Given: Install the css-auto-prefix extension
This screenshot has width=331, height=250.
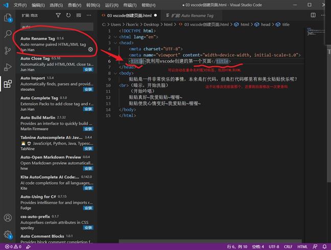Looking at the screenshot, I should point(88,228).
